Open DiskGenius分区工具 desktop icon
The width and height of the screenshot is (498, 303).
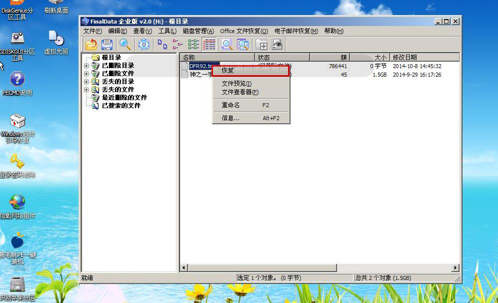(x=17, y=10)
